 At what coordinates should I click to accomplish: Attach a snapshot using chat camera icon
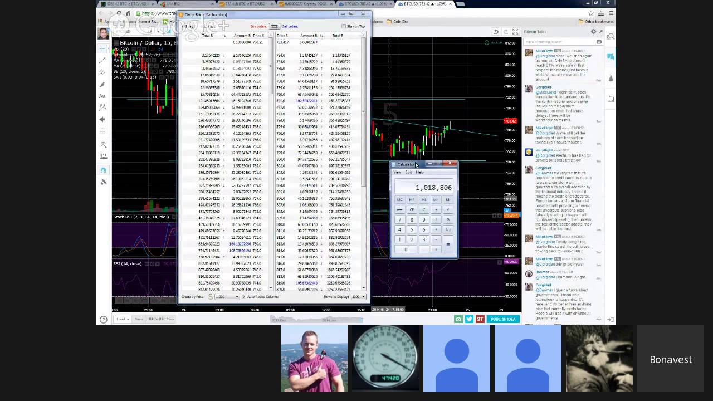pos(599,42)
